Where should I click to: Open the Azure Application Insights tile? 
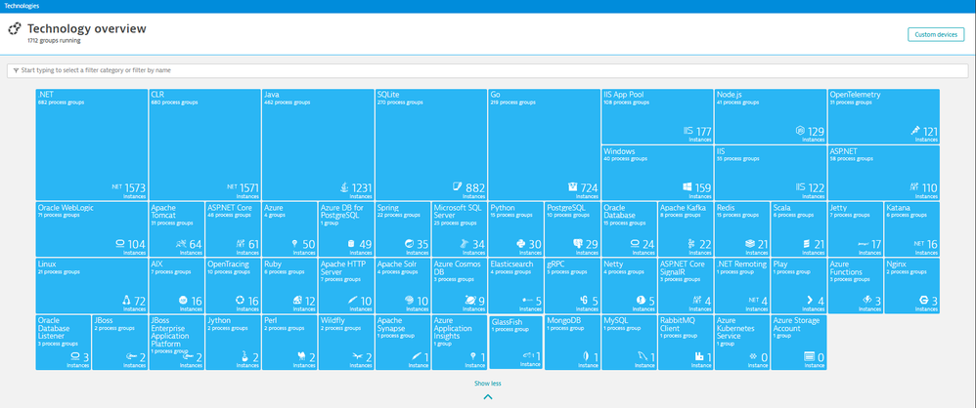460,343
